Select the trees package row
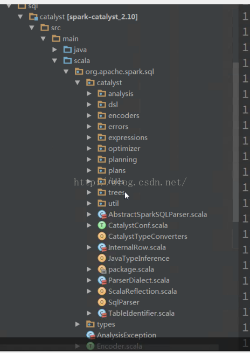This screenshot has width=250, height=353. tap(116, 192)
